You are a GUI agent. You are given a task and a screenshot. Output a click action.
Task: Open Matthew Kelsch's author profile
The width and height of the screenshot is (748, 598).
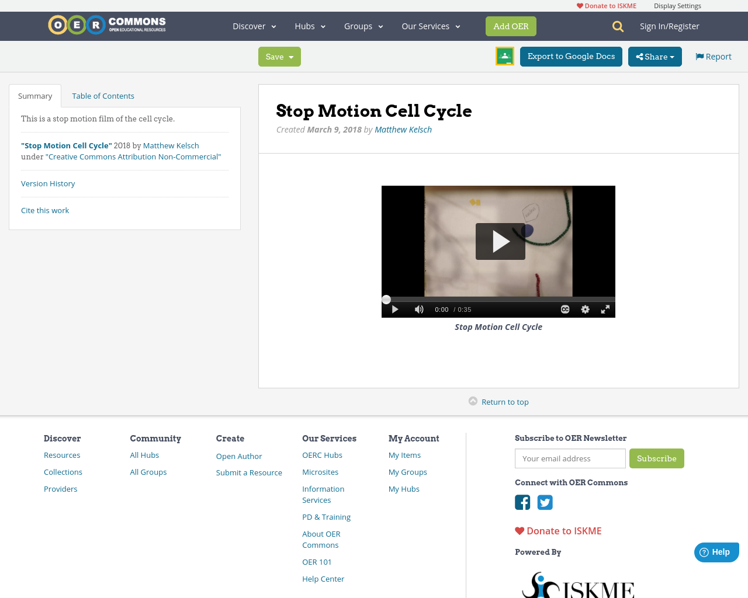[x=403, y=129]
